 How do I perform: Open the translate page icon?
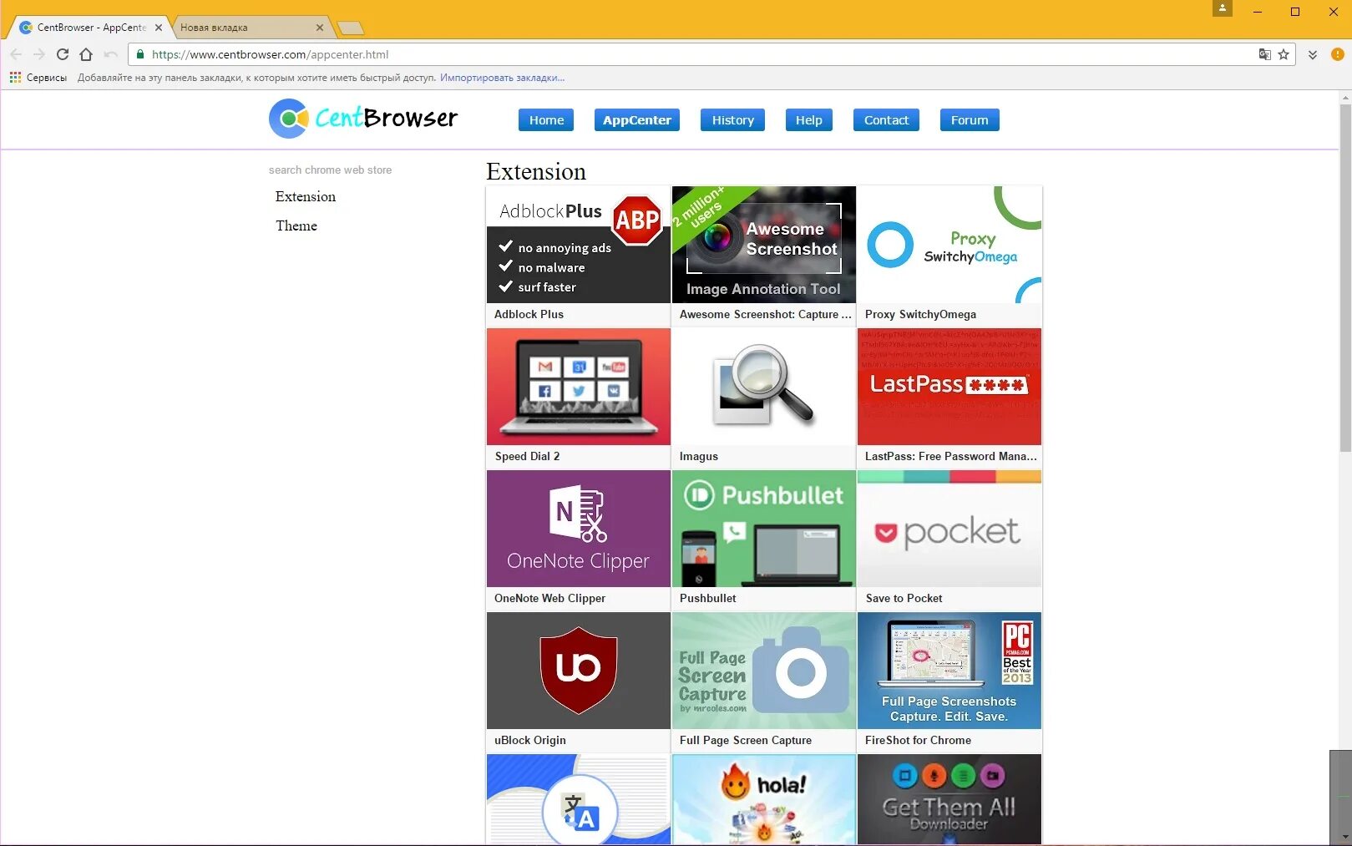pos(1264,54)
